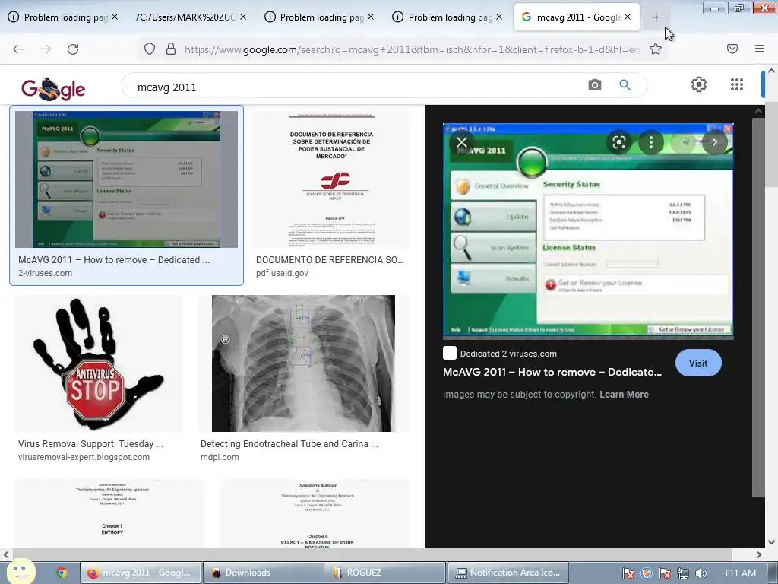Open the virusremoval-expert.blogspot.com link

pos(84,457)
